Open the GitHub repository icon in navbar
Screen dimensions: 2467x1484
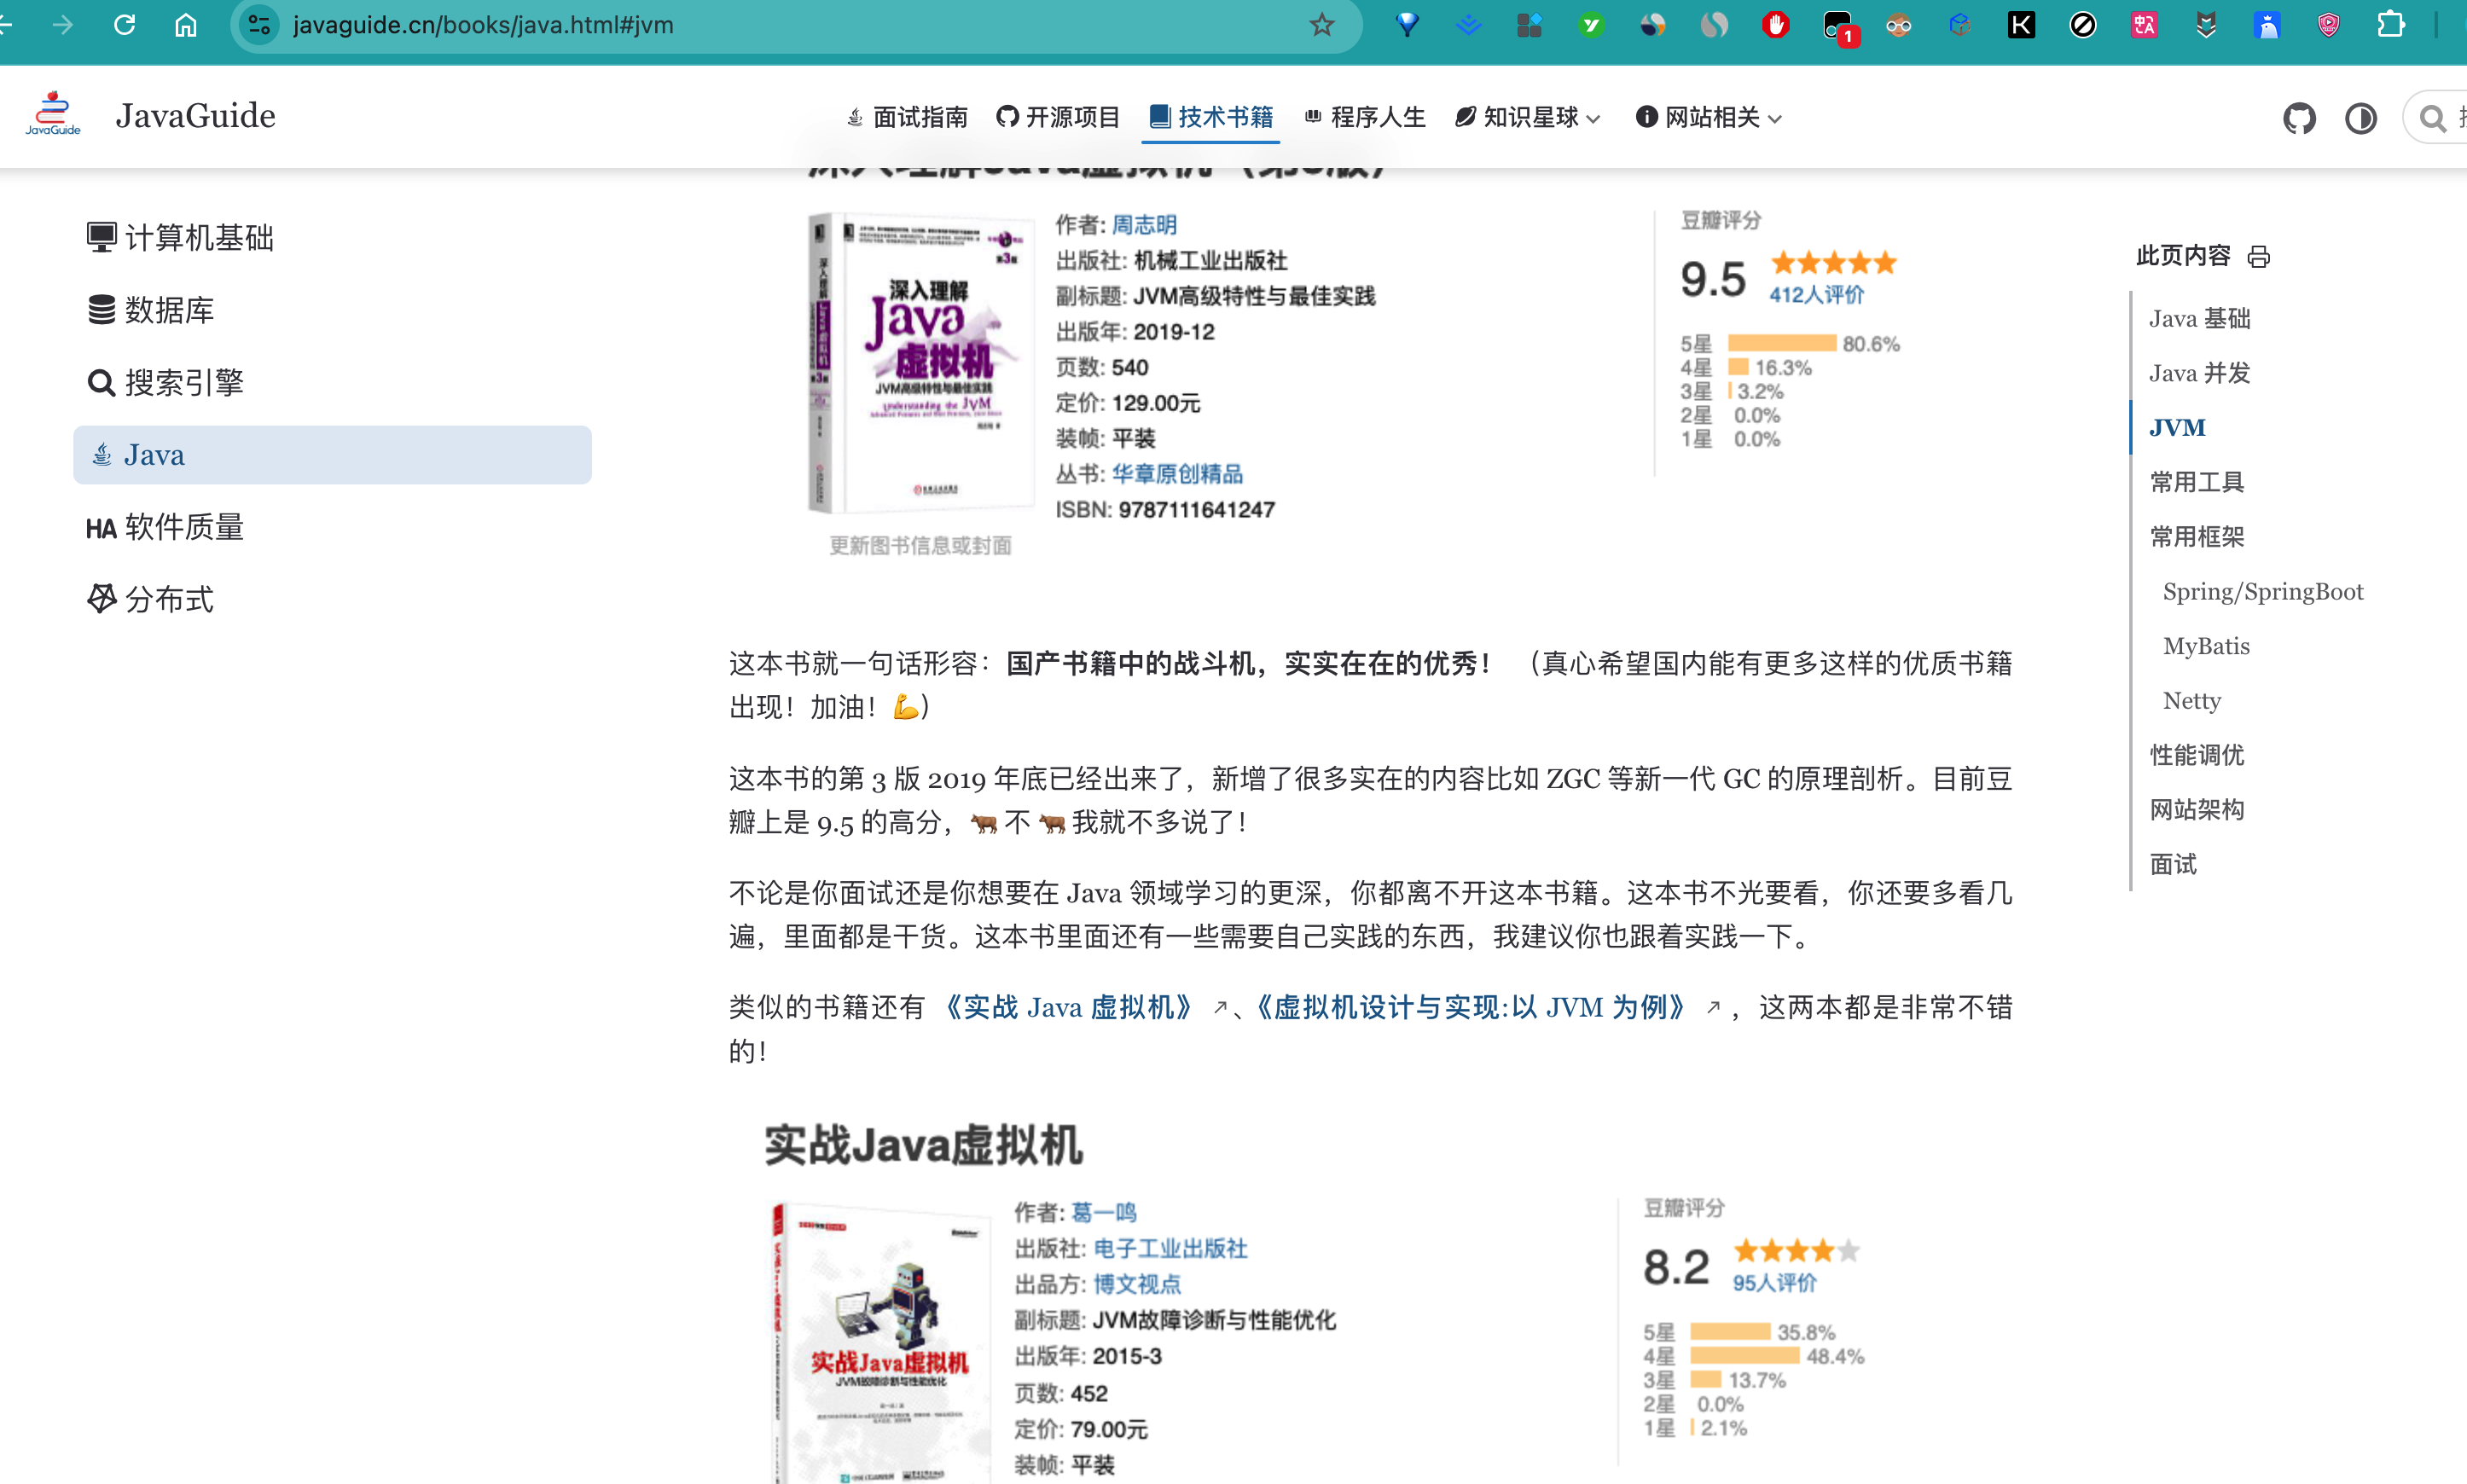[x=2299, y=118]
